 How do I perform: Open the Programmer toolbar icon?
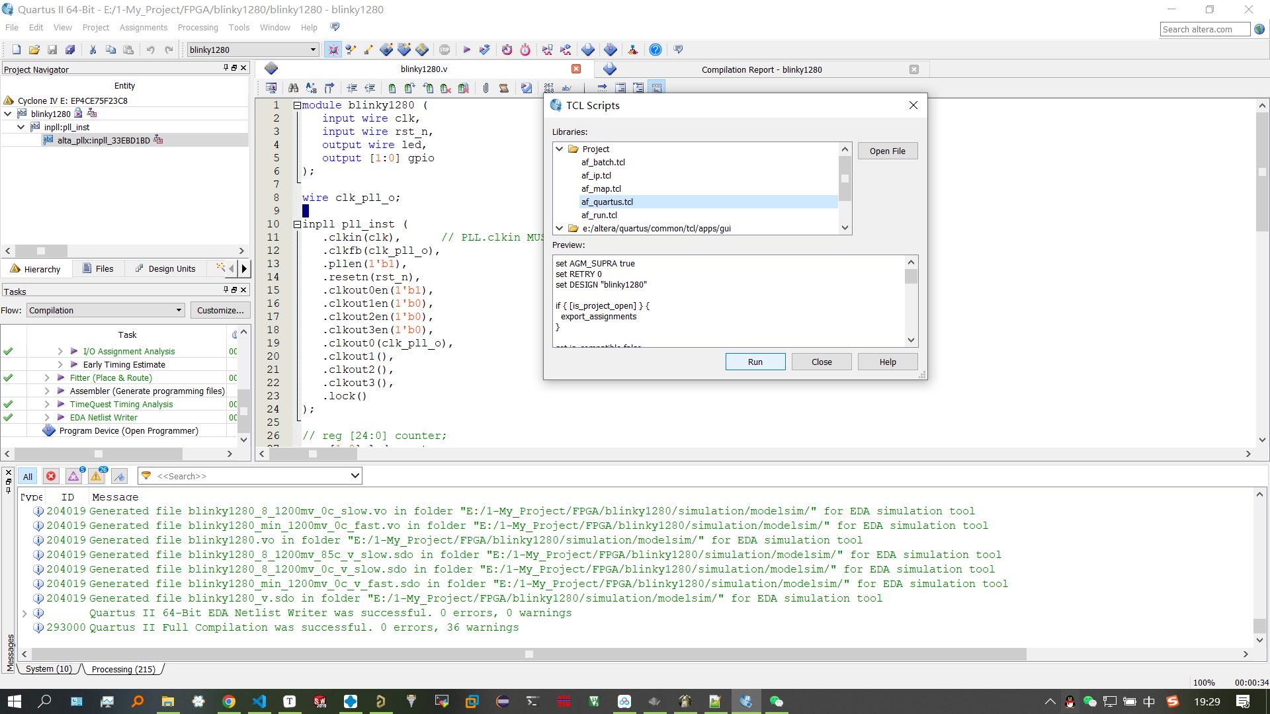click(x=610, y=50)
